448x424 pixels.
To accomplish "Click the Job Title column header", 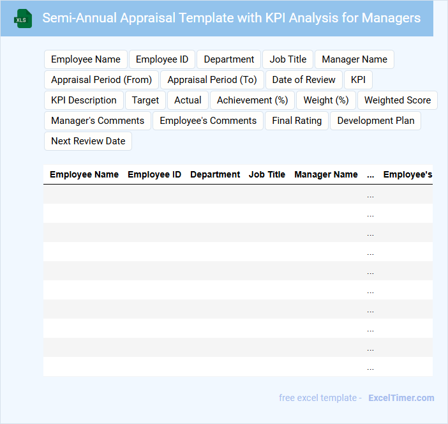I will (267, 174).
